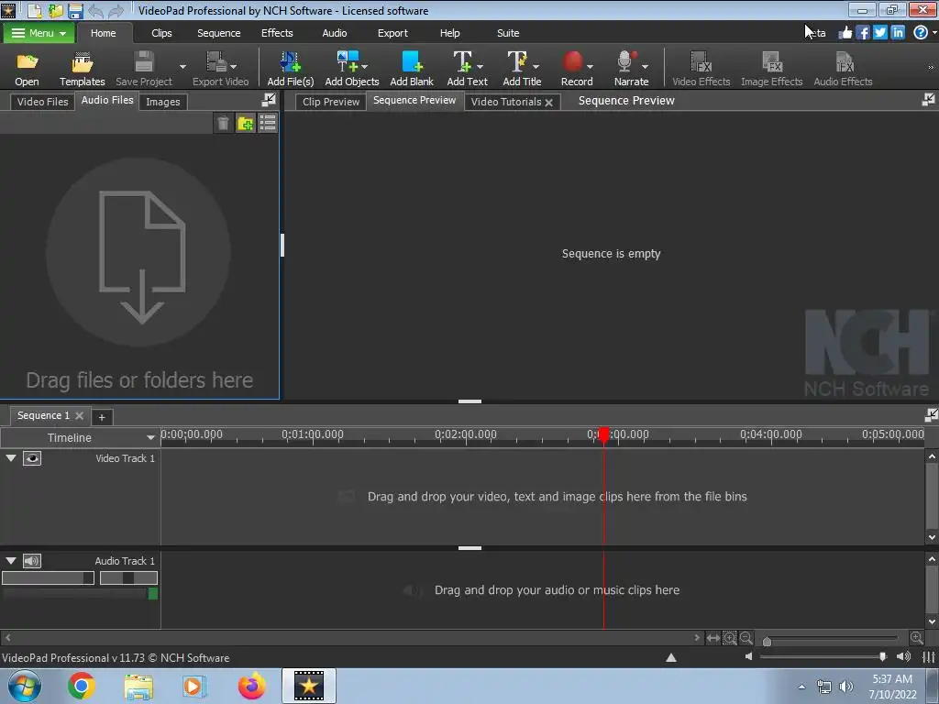
Task: Click the Add File(s) icon
Action: tap(291, 61)
